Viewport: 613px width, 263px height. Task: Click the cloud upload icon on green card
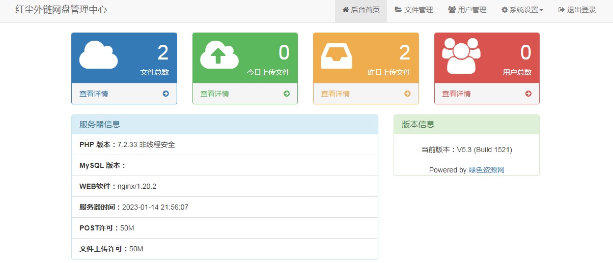pos(219,55)
